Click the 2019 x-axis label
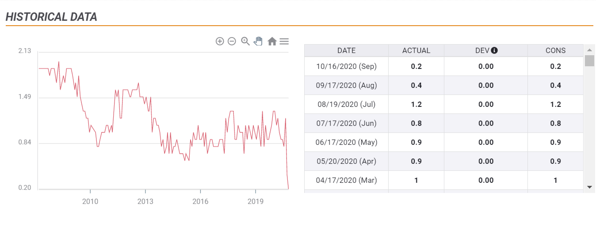This screenshot has width=596, height=226. tap(256, 202)
